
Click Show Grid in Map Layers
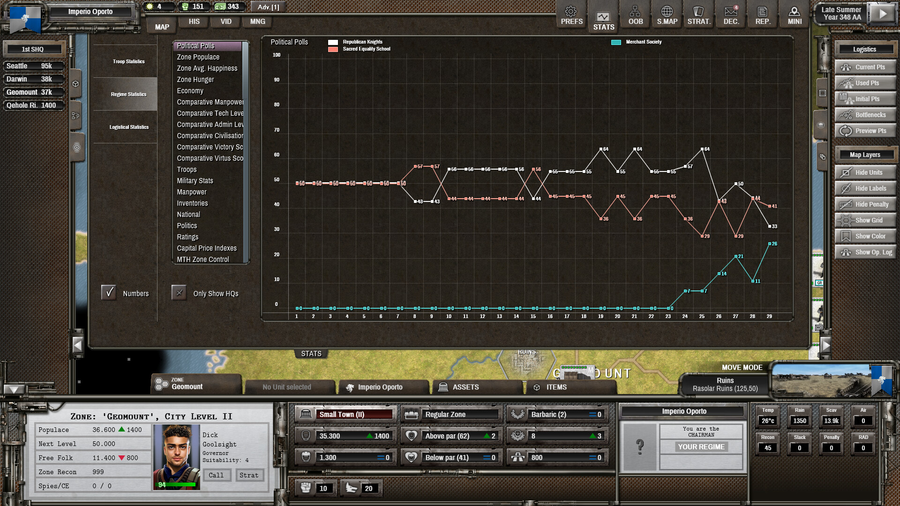point(865,220)
